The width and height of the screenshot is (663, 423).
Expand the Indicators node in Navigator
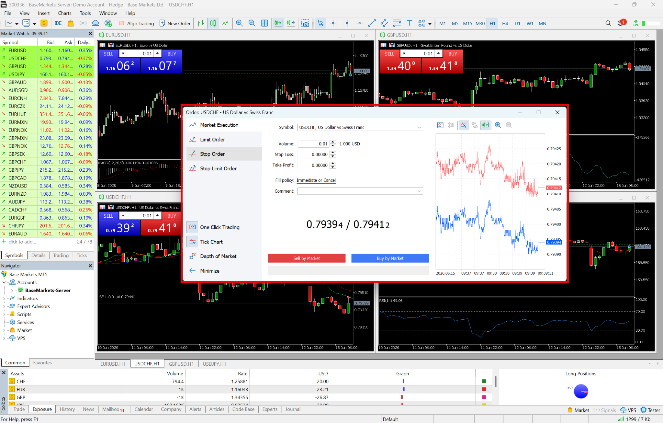pos(4,298)
